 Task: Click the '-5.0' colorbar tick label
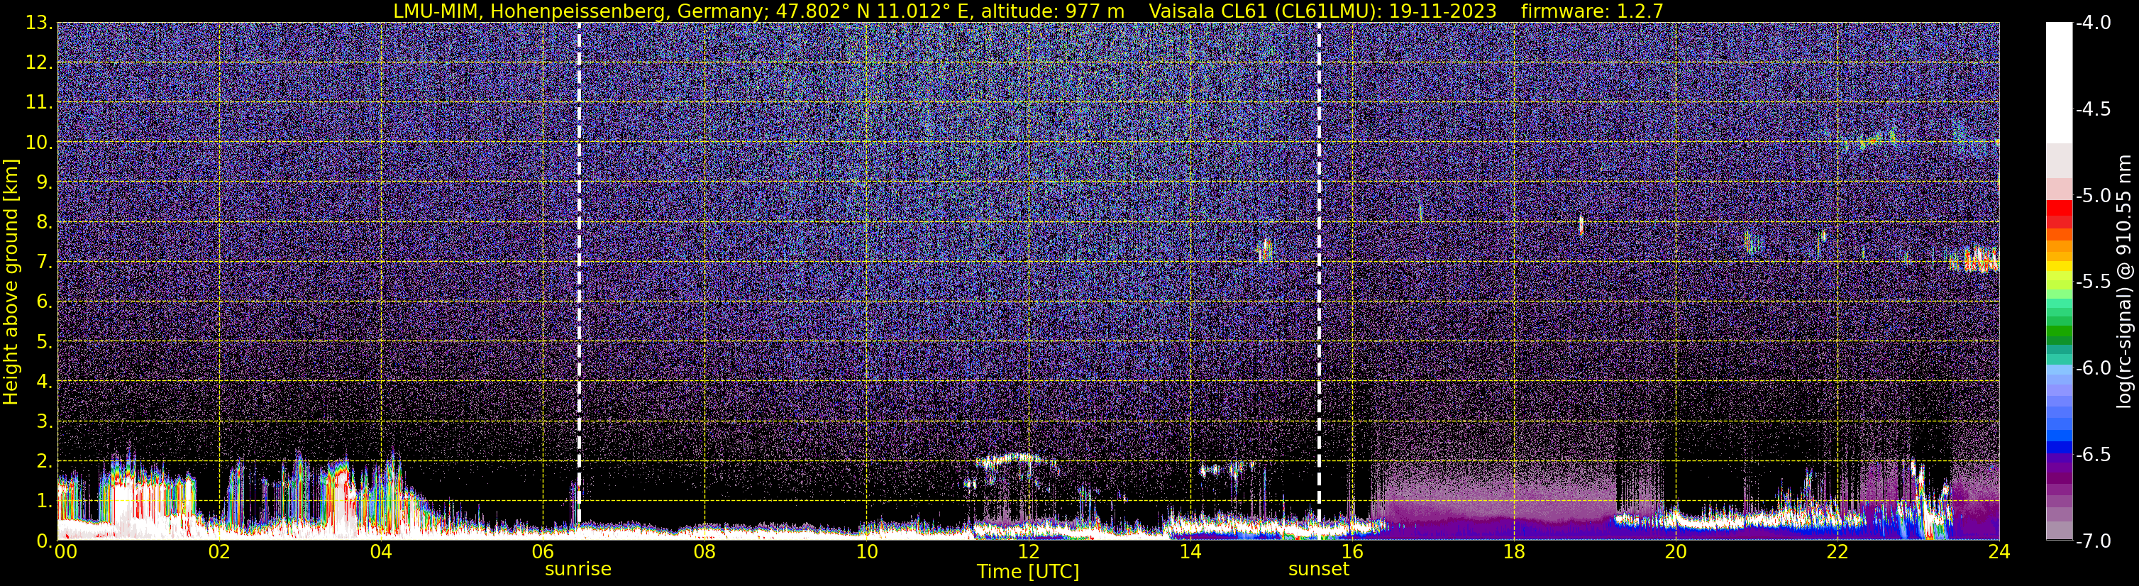coord(2092,196)
